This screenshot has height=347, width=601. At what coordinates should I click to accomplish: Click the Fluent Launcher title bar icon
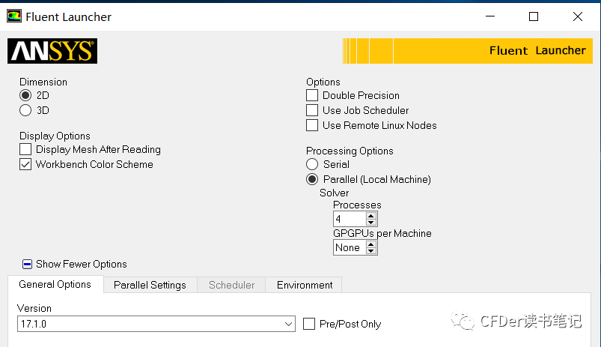click(x=14, y=16)
